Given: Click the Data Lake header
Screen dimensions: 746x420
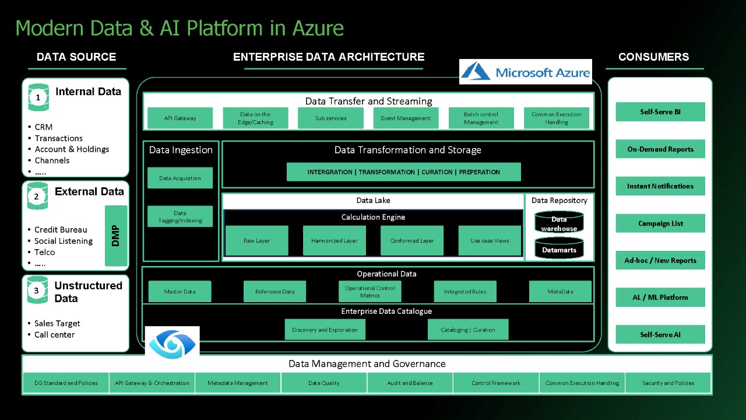Looking at the screenshot, I should click(373, 201).
